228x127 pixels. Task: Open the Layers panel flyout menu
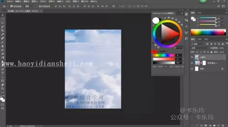point(226,39)
